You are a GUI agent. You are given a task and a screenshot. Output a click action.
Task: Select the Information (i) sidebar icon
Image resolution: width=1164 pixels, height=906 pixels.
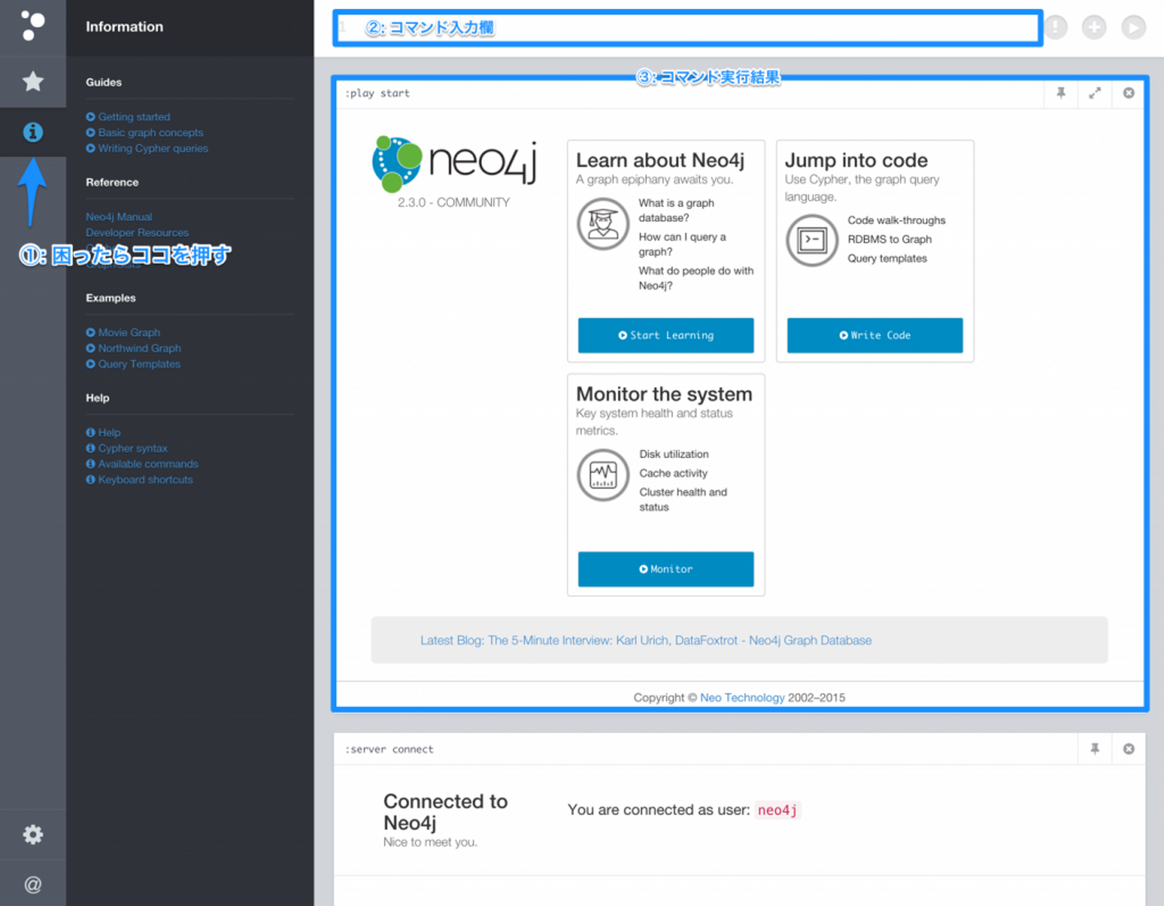pyautogui.click(x=33, y=132)
